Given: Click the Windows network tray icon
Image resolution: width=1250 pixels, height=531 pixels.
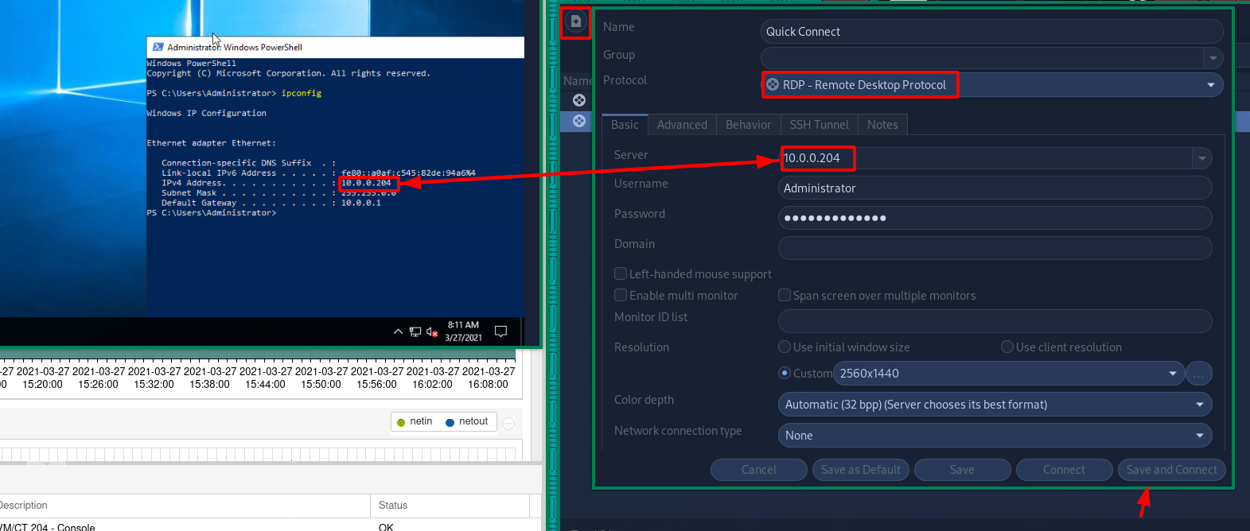Looking at the screenshot, I should pyautogui.click(x=415, y=331).
